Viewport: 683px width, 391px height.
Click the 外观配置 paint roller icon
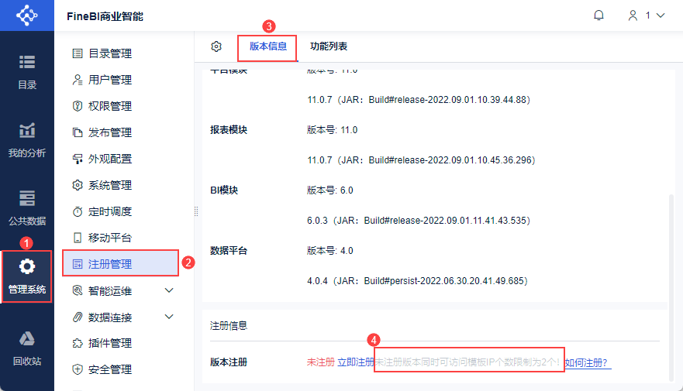[78, 159]
